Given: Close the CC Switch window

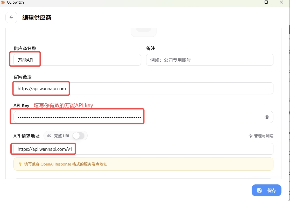Looking at the screenshot, I should 281,2.
